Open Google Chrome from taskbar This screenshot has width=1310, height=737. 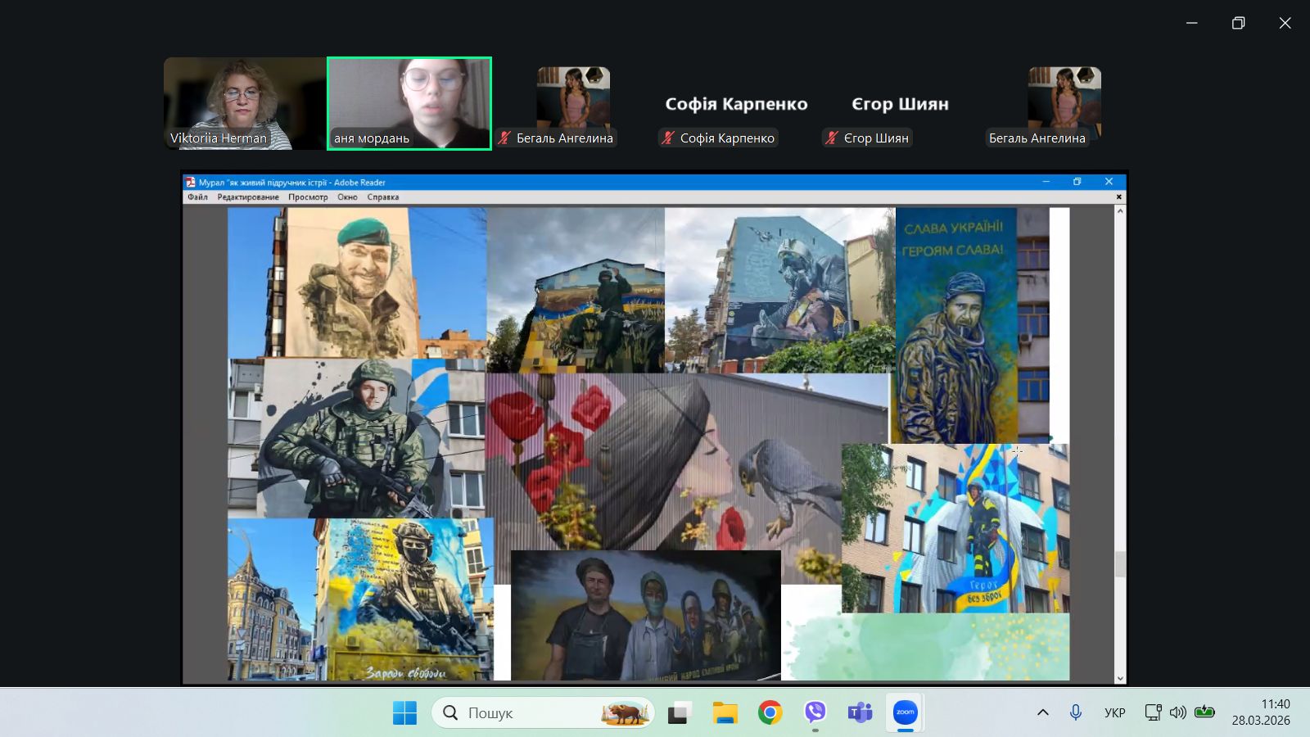pyautogui.click(x=770, y=712)
